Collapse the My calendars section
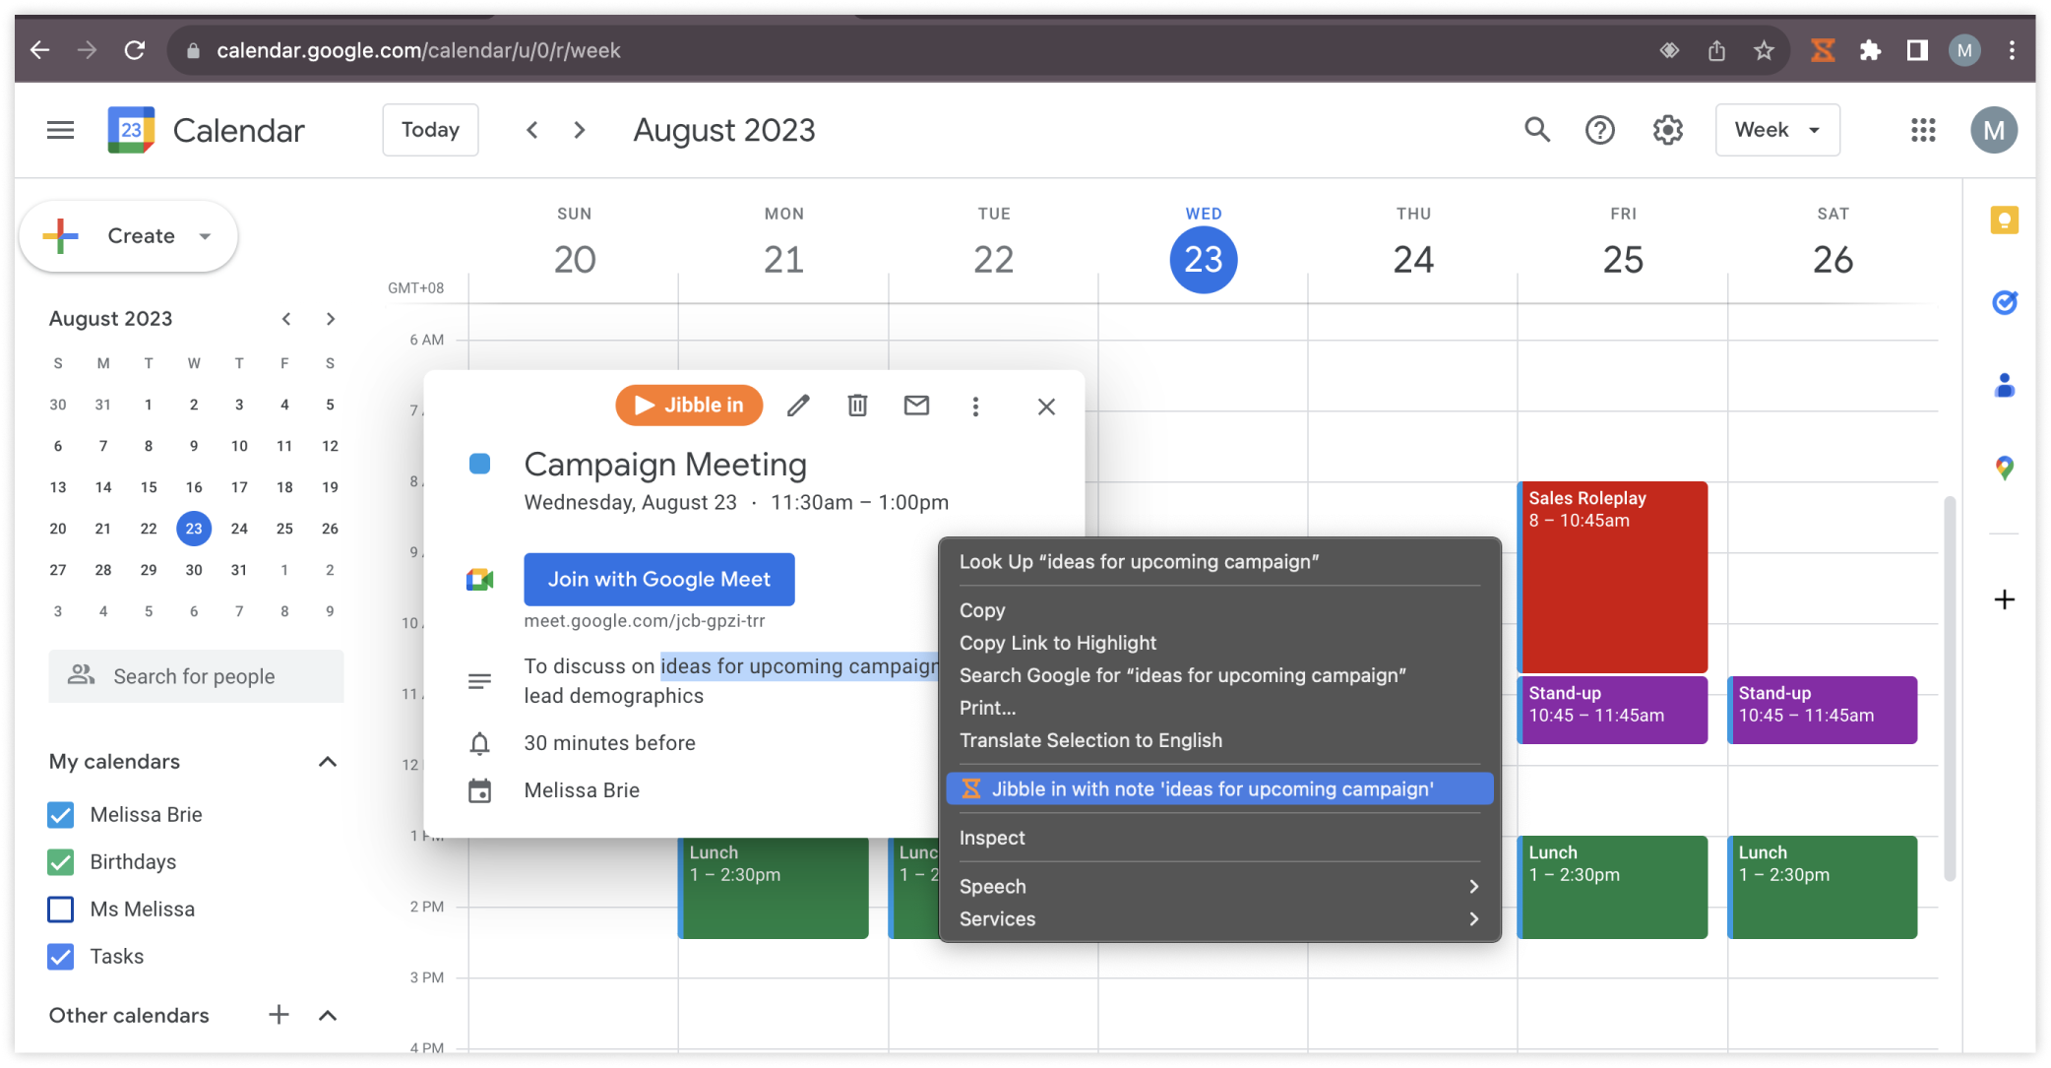This screenshot has width=2051, height=1068. [328, 762]
